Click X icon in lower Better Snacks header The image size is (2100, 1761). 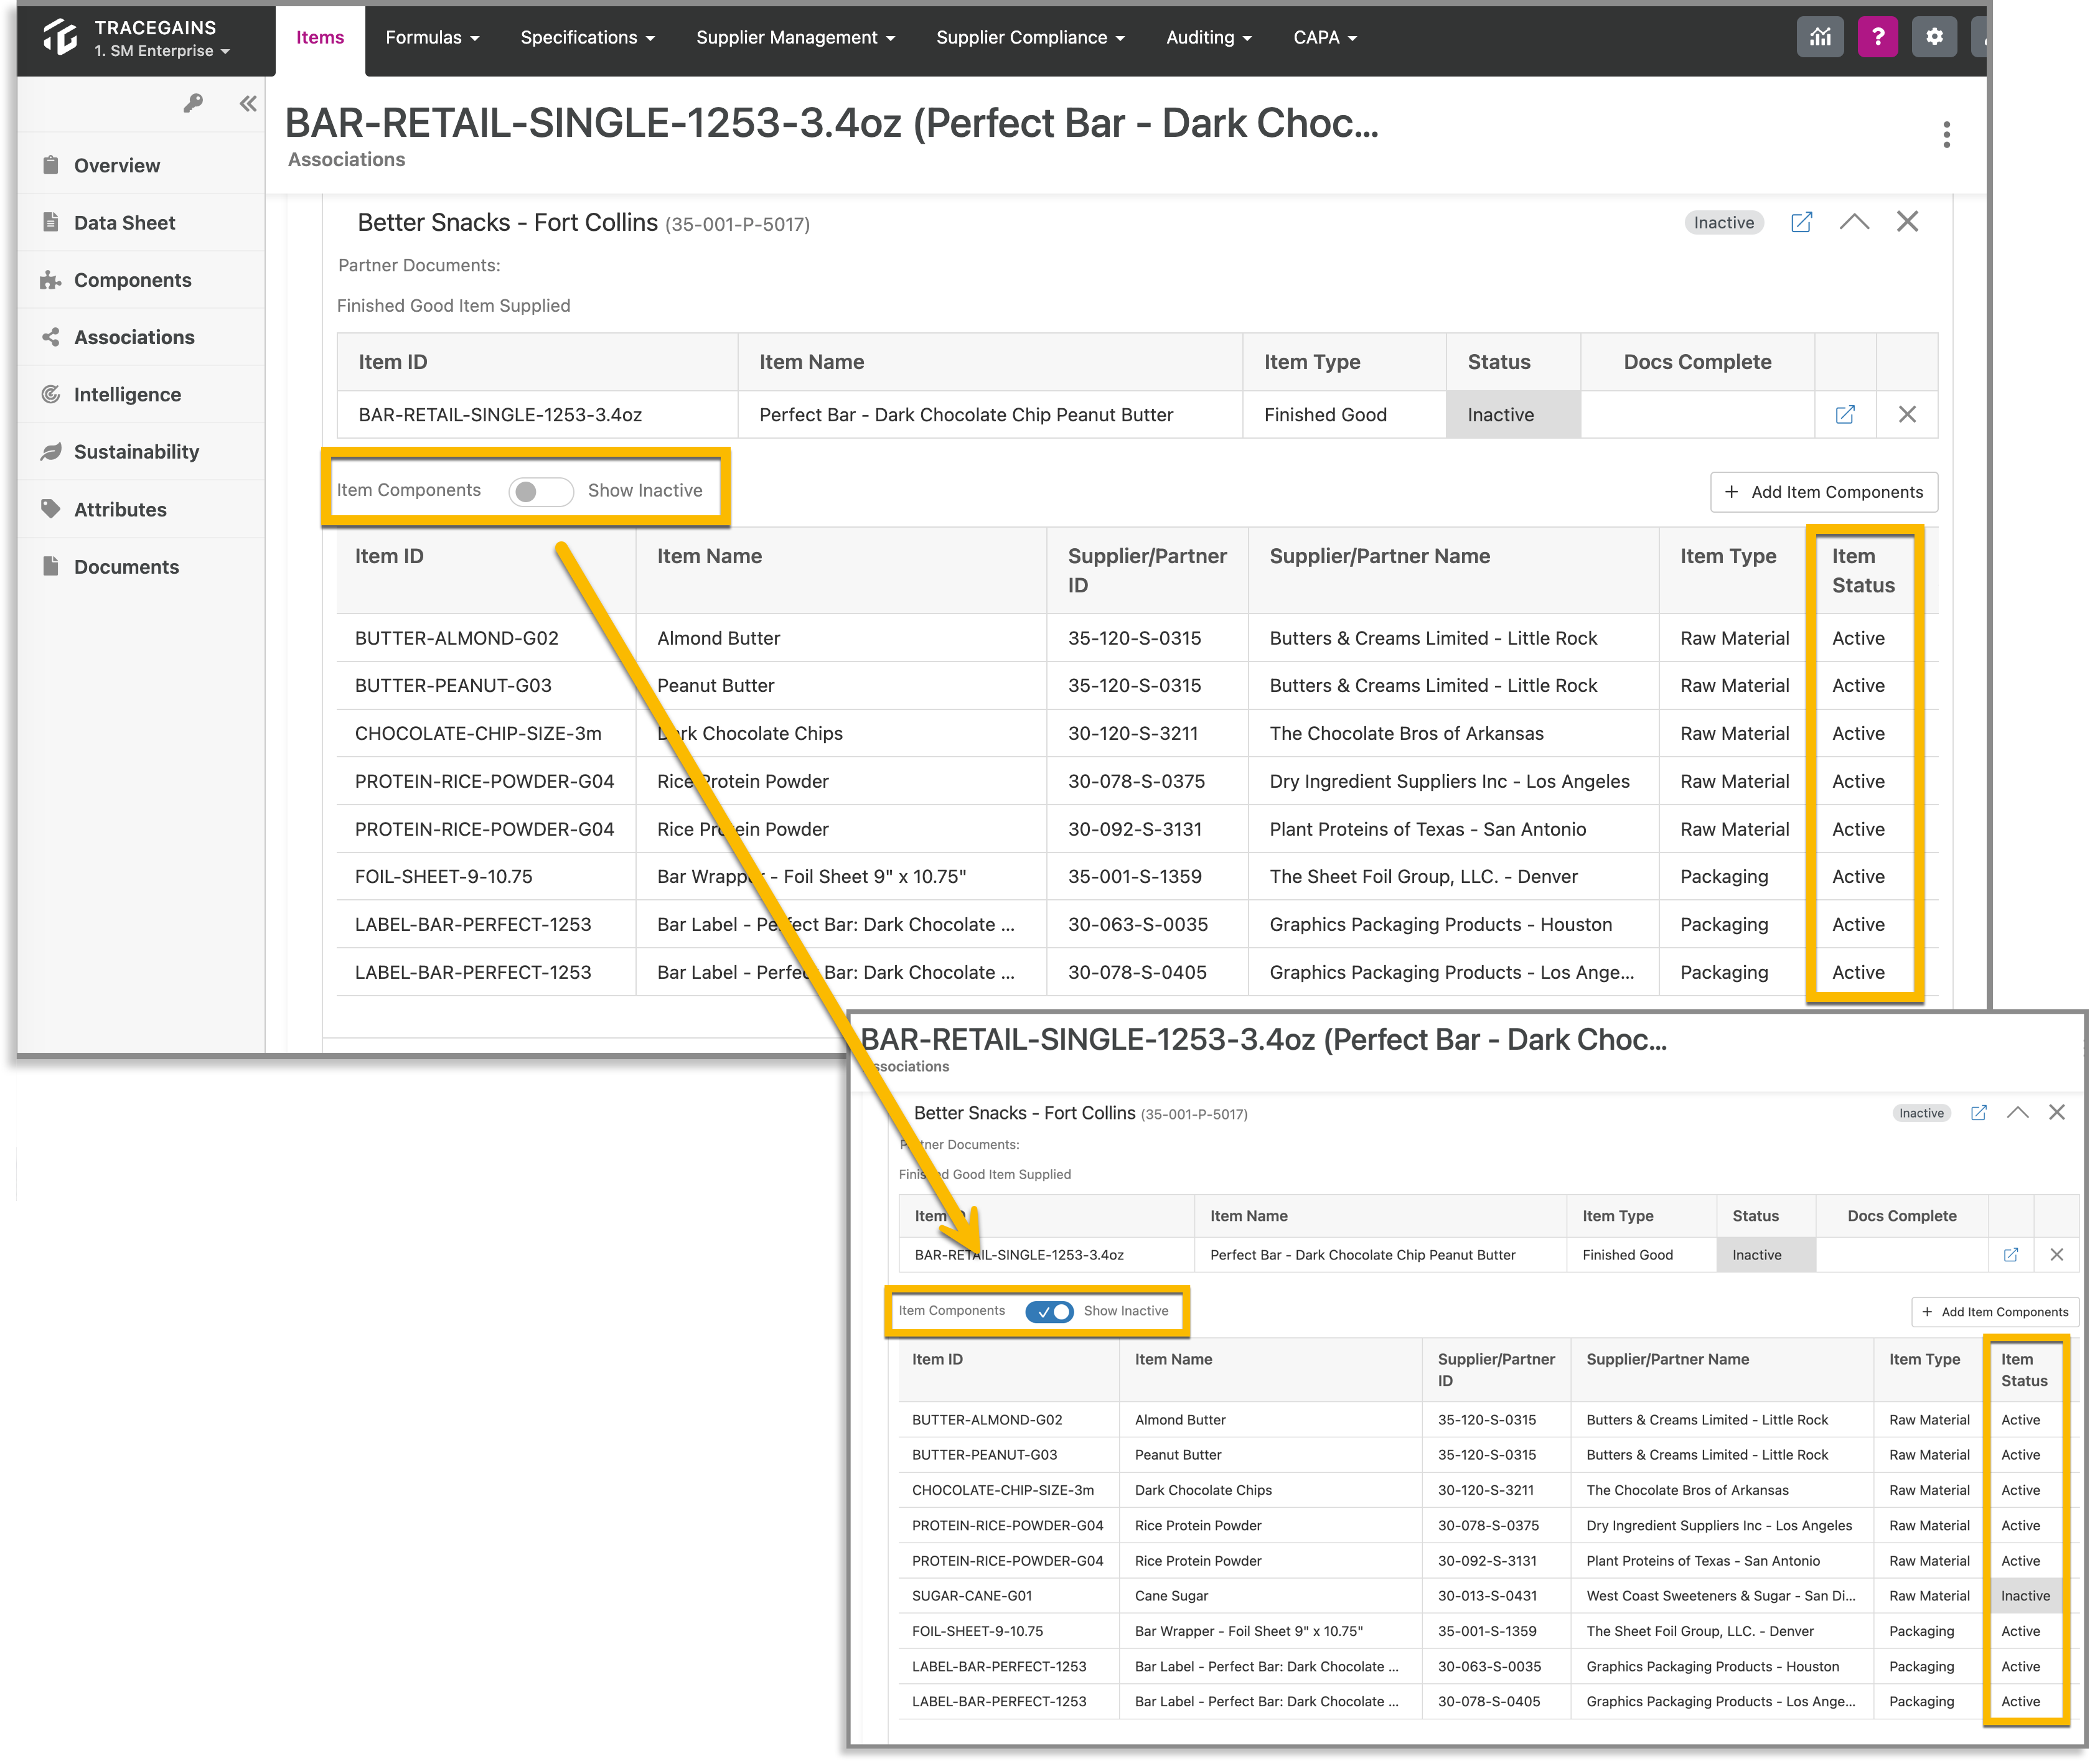click(2056, 1112)
